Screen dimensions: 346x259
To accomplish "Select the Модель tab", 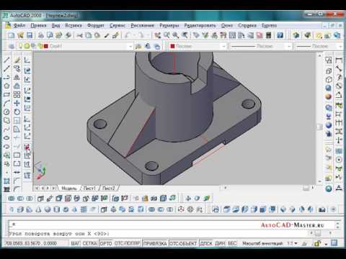I will click(x=69, y=188).
